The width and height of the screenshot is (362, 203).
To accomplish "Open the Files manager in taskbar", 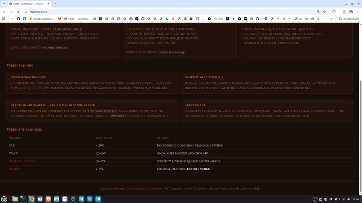I will (15, 199).
